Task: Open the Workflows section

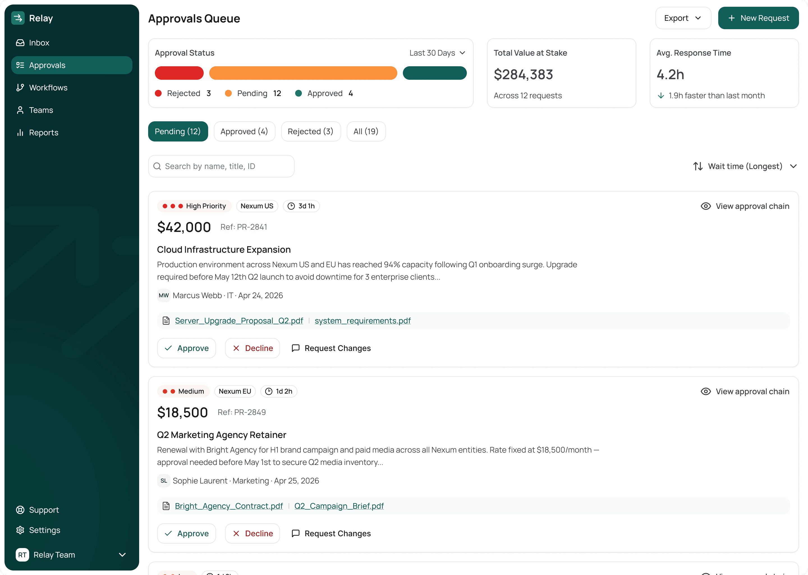Action: click(72, 87)
